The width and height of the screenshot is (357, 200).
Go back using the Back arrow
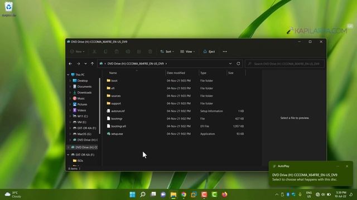pyautogui.click(x=70, y=64)
